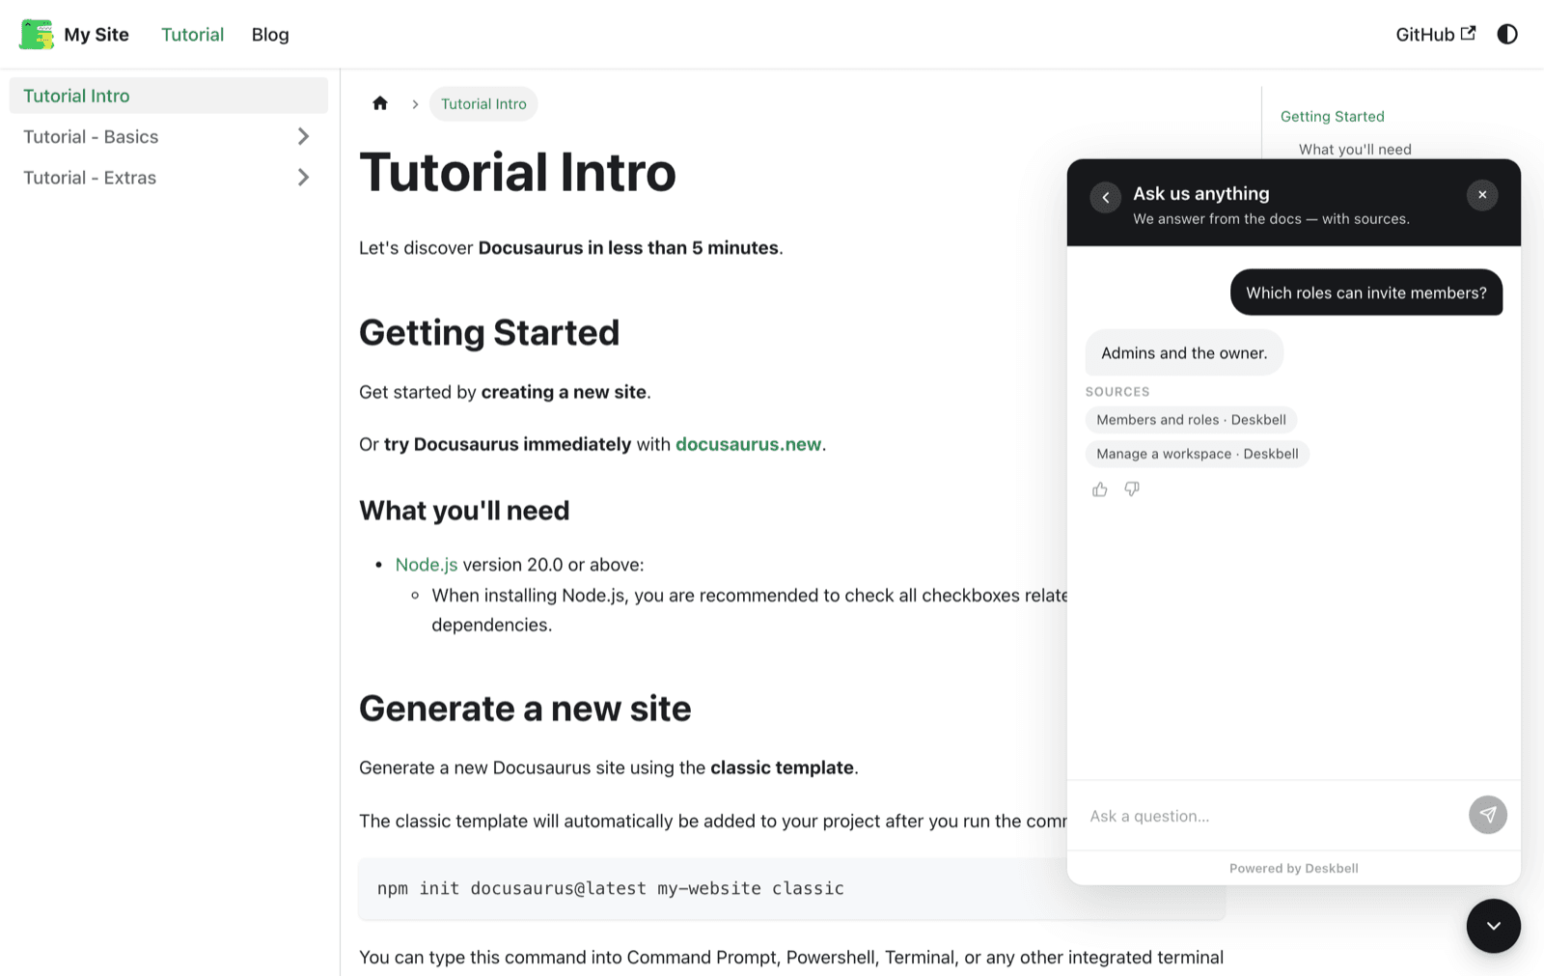Image resolution: width=1544 pixels, height=976 pixels.
Task: Open the Tutorial nav item
Action: pos(192,34)
